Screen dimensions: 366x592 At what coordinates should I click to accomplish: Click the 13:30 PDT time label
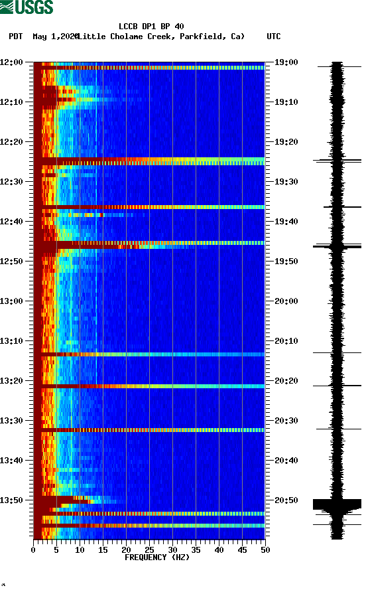point(11,421)
